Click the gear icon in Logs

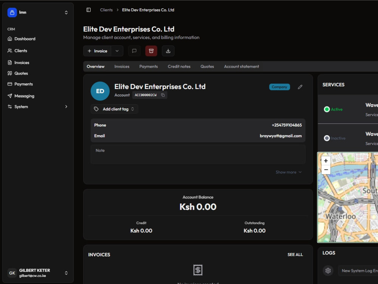pos(328,270)
